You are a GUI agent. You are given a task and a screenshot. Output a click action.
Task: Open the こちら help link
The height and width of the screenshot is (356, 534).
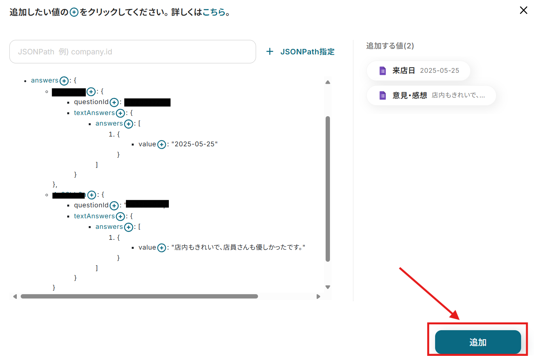tap(214, 12)
